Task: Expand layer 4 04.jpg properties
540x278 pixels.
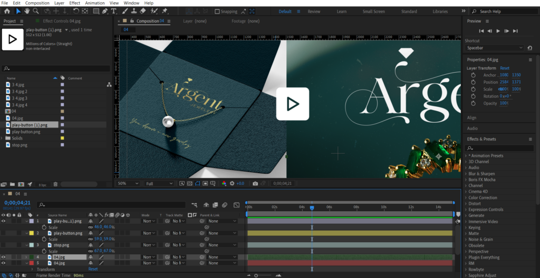Action: [26, 257]
